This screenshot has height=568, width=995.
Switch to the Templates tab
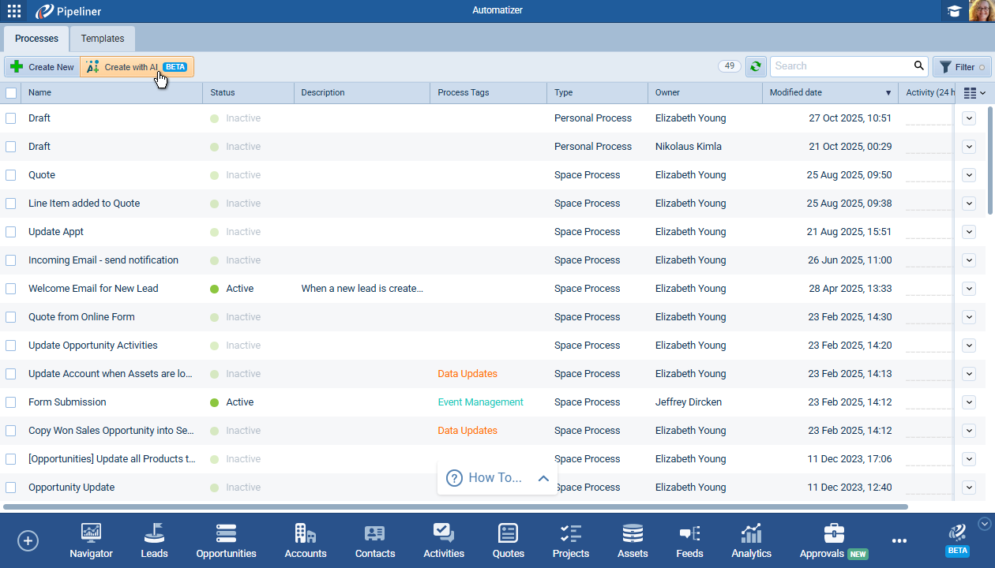point(103,39)
